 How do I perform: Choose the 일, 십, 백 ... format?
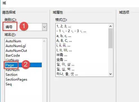click(x=65, y=69)
